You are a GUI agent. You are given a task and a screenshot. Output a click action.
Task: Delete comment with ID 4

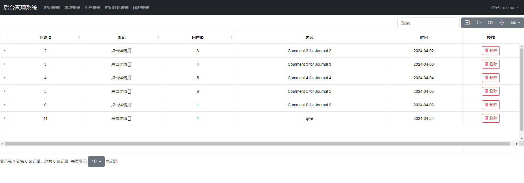point(491,78)
